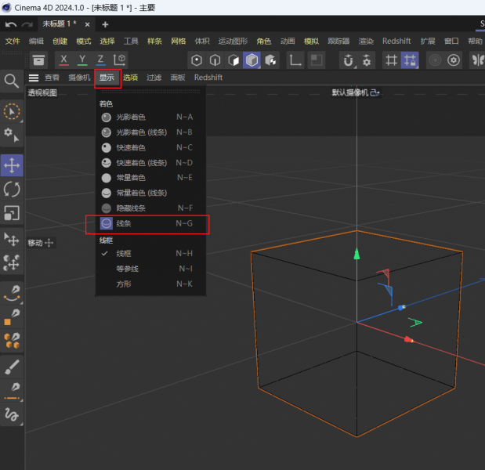Open the 创建 menu
This screenshot has height=470, width=485.
pos(60,41)
